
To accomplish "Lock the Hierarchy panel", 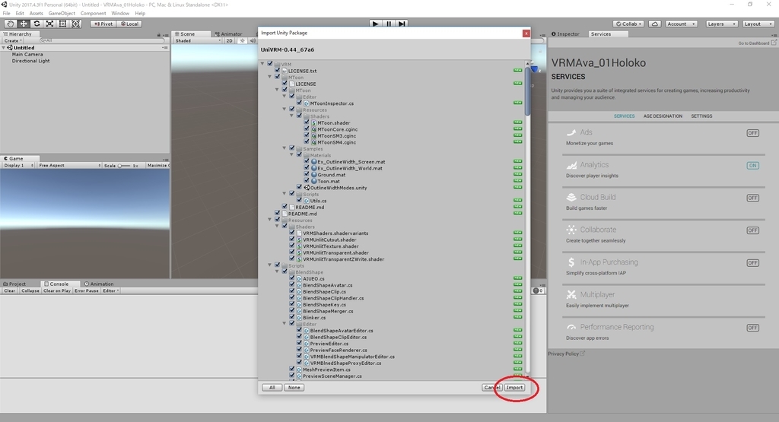I will 158,34.
